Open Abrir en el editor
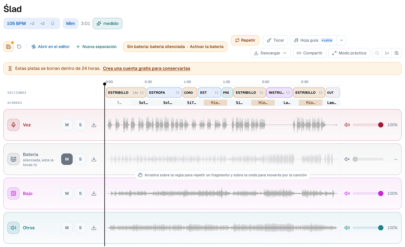This screenshot has height=247, width=405. 51,47
